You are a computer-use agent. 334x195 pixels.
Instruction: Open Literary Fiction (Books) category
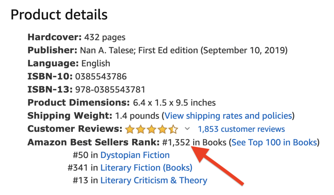(x=146, y=168)
